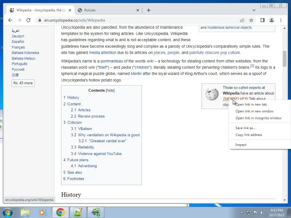This screenshot has width=291, height=218.
Task: Go back to the previous page
Action: click(x=10, y=20)
